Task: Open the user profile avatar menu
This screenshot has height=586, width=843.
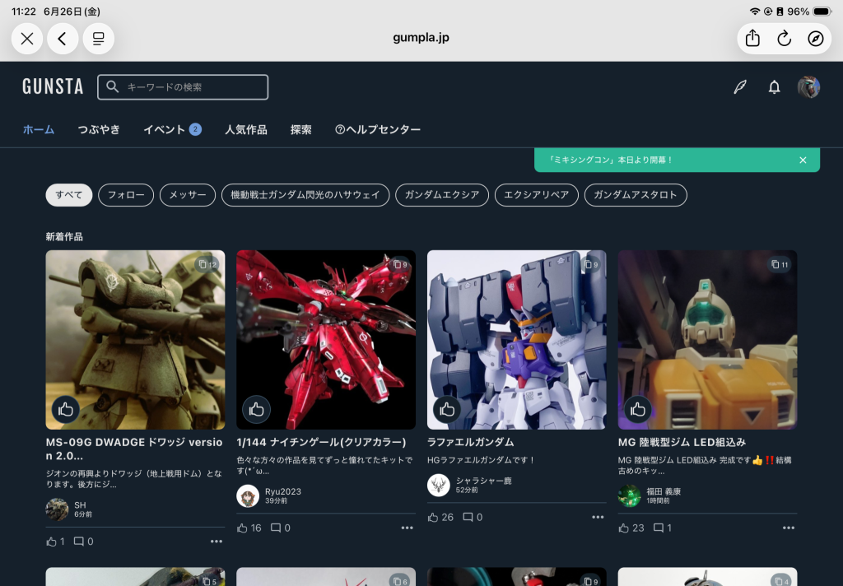Action: (808, 87)
